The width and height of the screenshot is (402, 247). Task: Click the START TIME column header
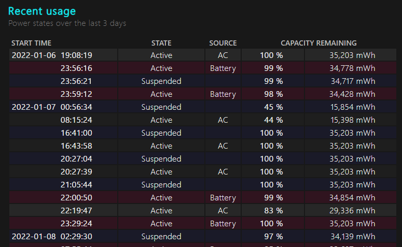[31, 43]
